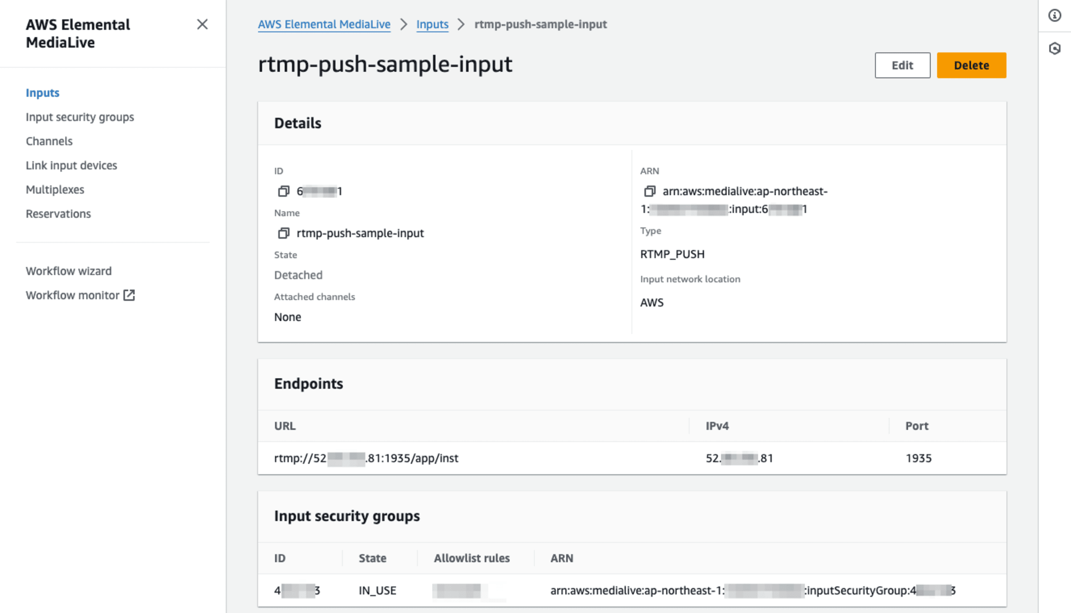This screenshot has height=613, width=1071.
Task: Navigate to Multiplexes
Action: [x=55, y=190]
